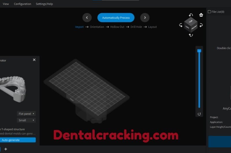Viewport: 231px width, 153px height.
Task: Close the generator panel with X
Action: [34, 60]
